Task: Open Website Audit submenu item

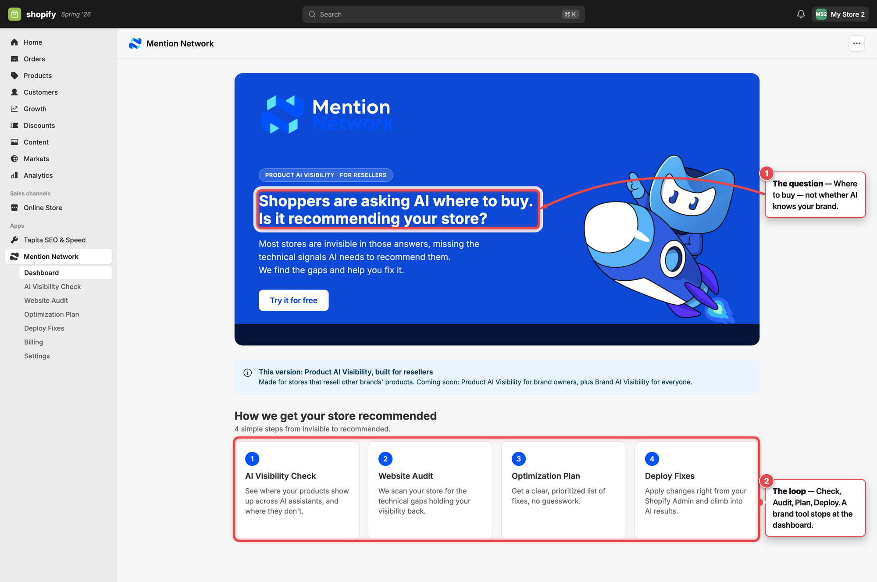Action: click(x=66, y=300)
